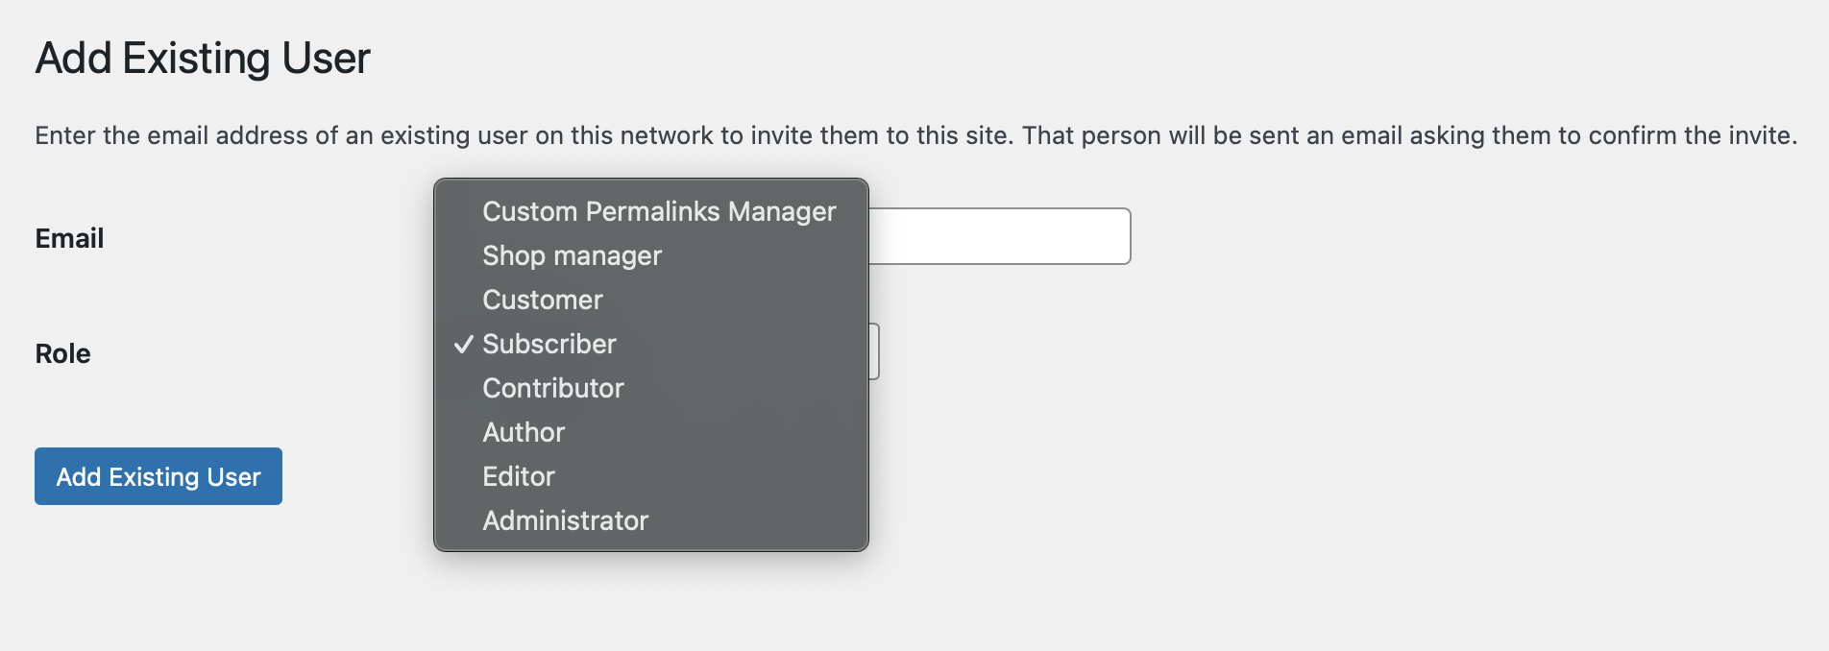
Task: Click the Role field label
Action: click(61, 352)
